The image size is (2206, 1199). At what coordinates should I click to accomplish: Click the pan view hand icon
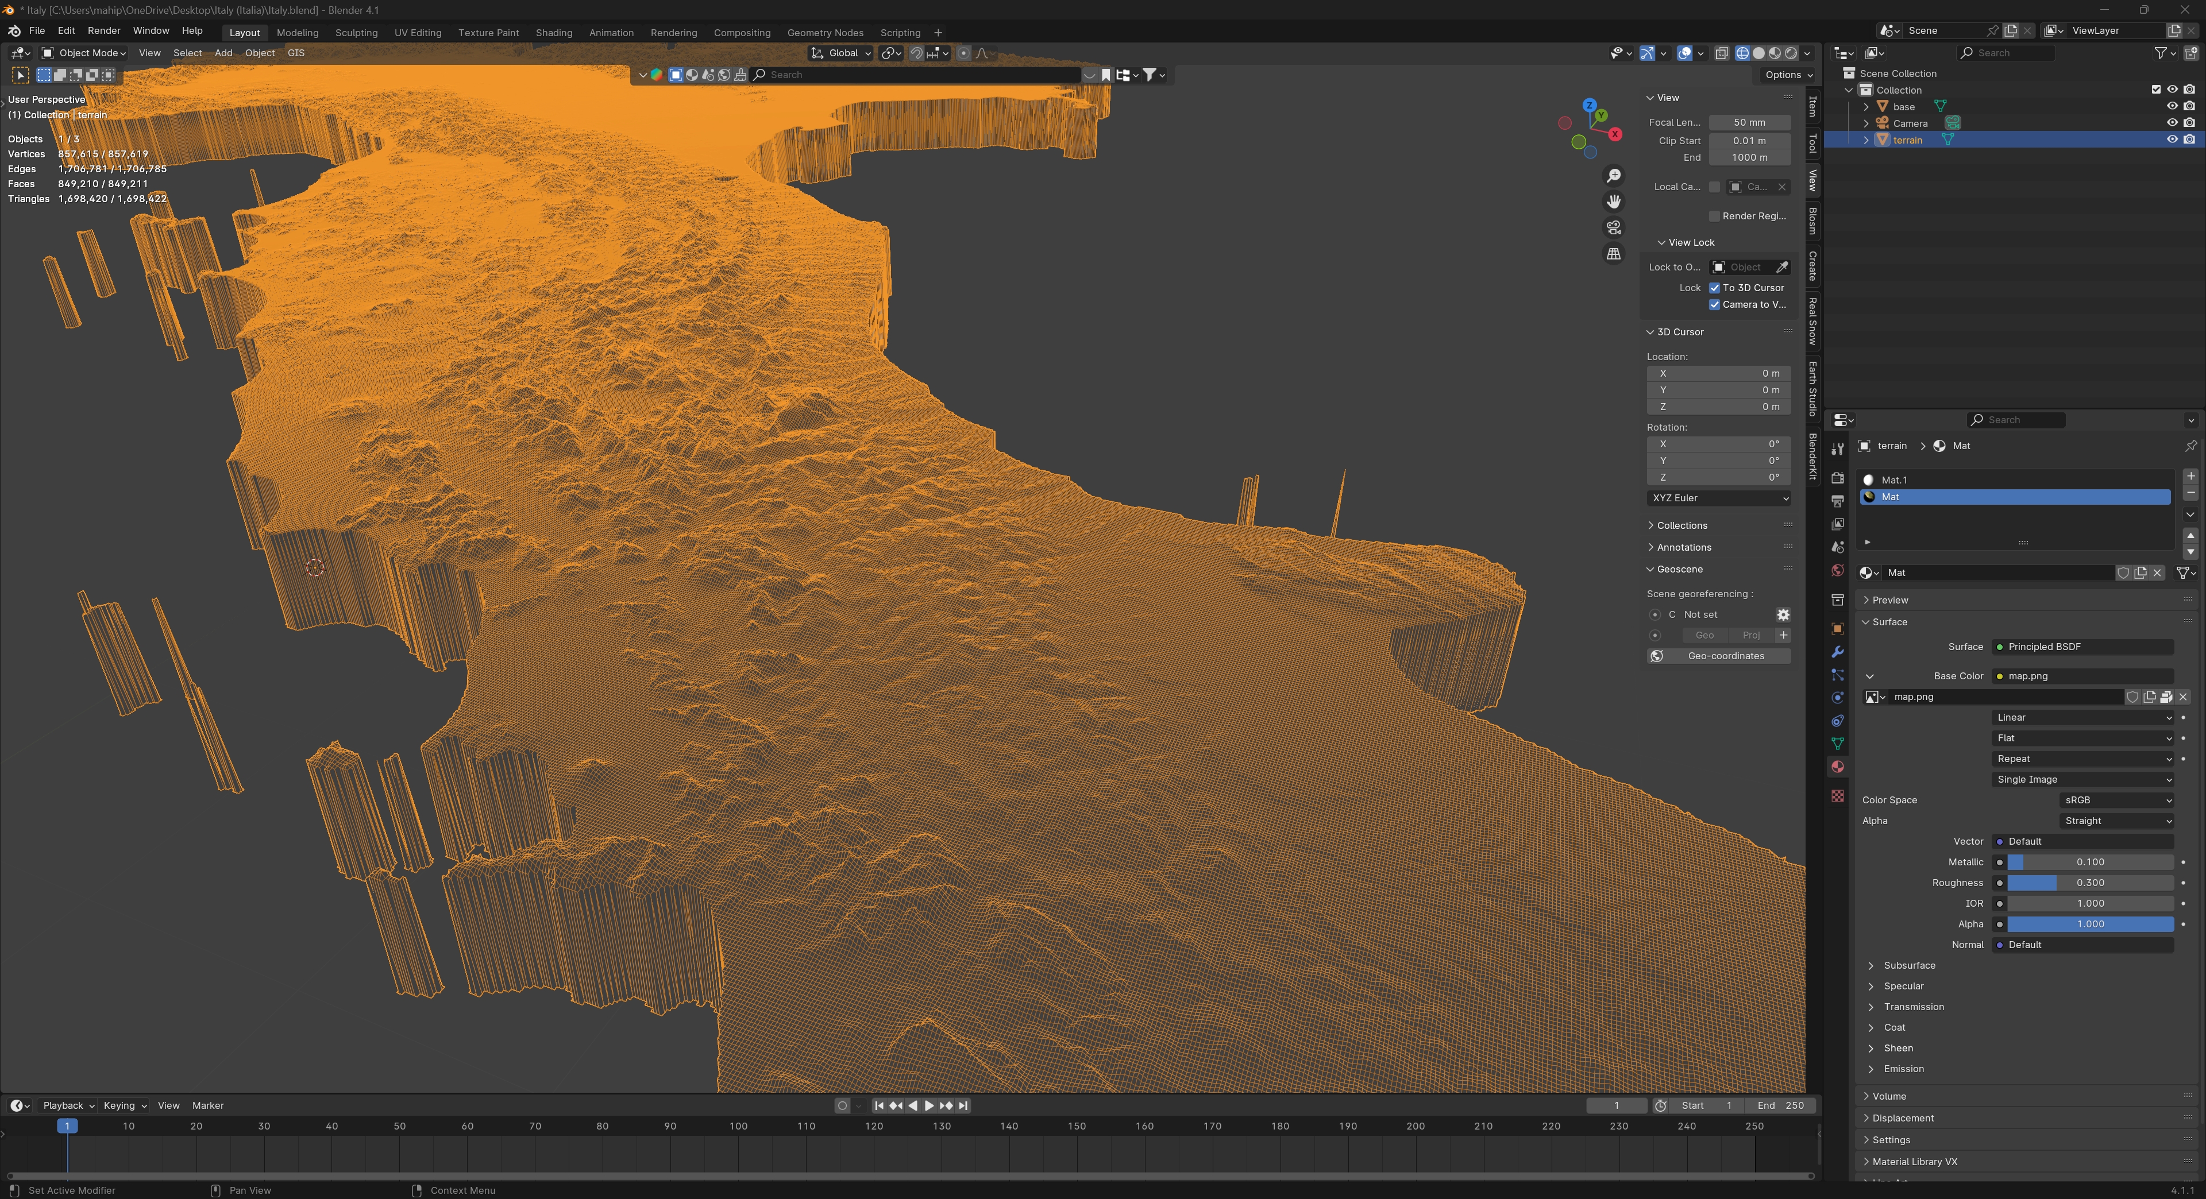(1613, 202)
